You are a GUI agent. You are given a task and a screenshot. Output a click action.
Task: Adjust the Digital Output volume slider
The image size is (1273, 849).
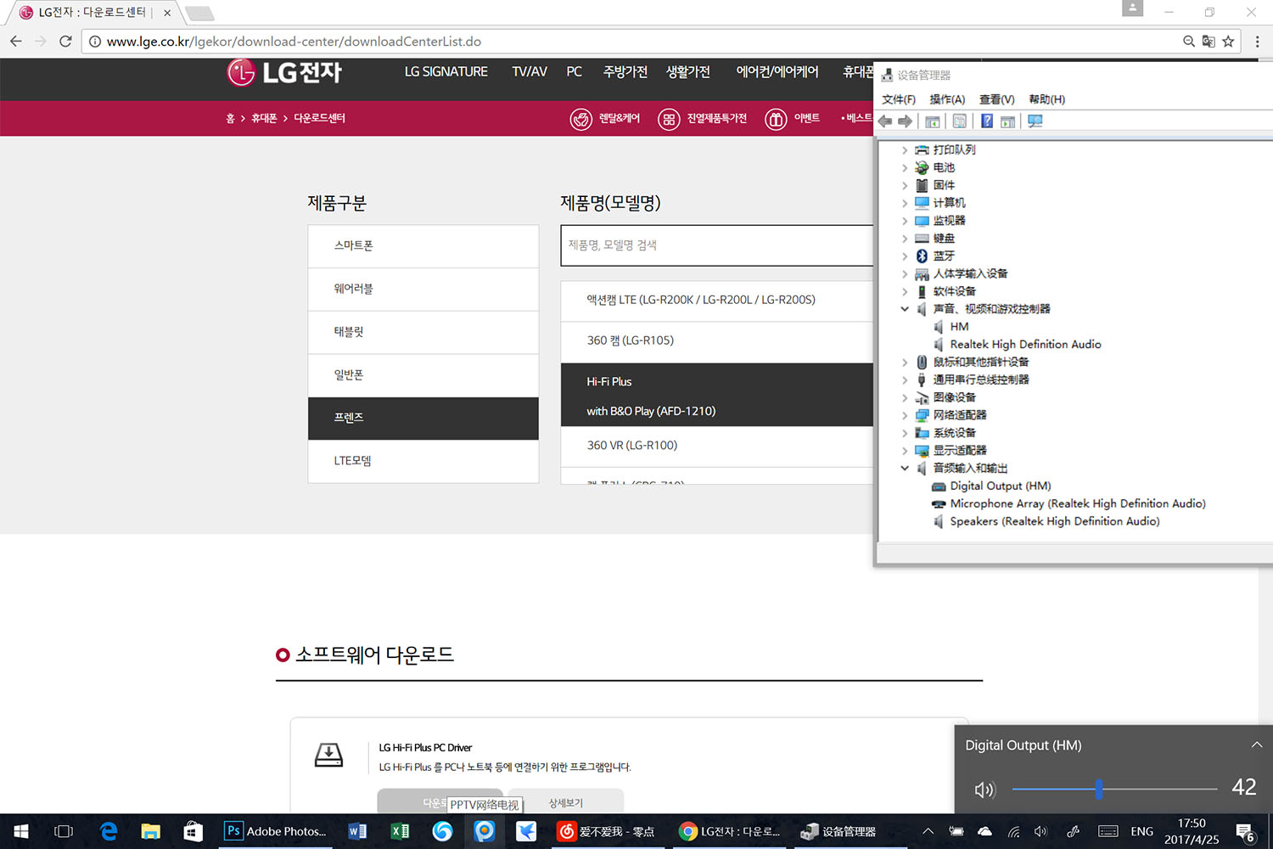(x=1099, y=790)
